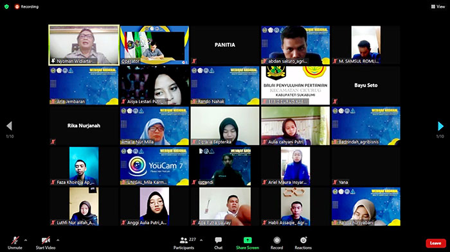The height and width of the screenshot is (252, 450).
Task: Click the Unmute microphone icon
Action: [15, 240]
